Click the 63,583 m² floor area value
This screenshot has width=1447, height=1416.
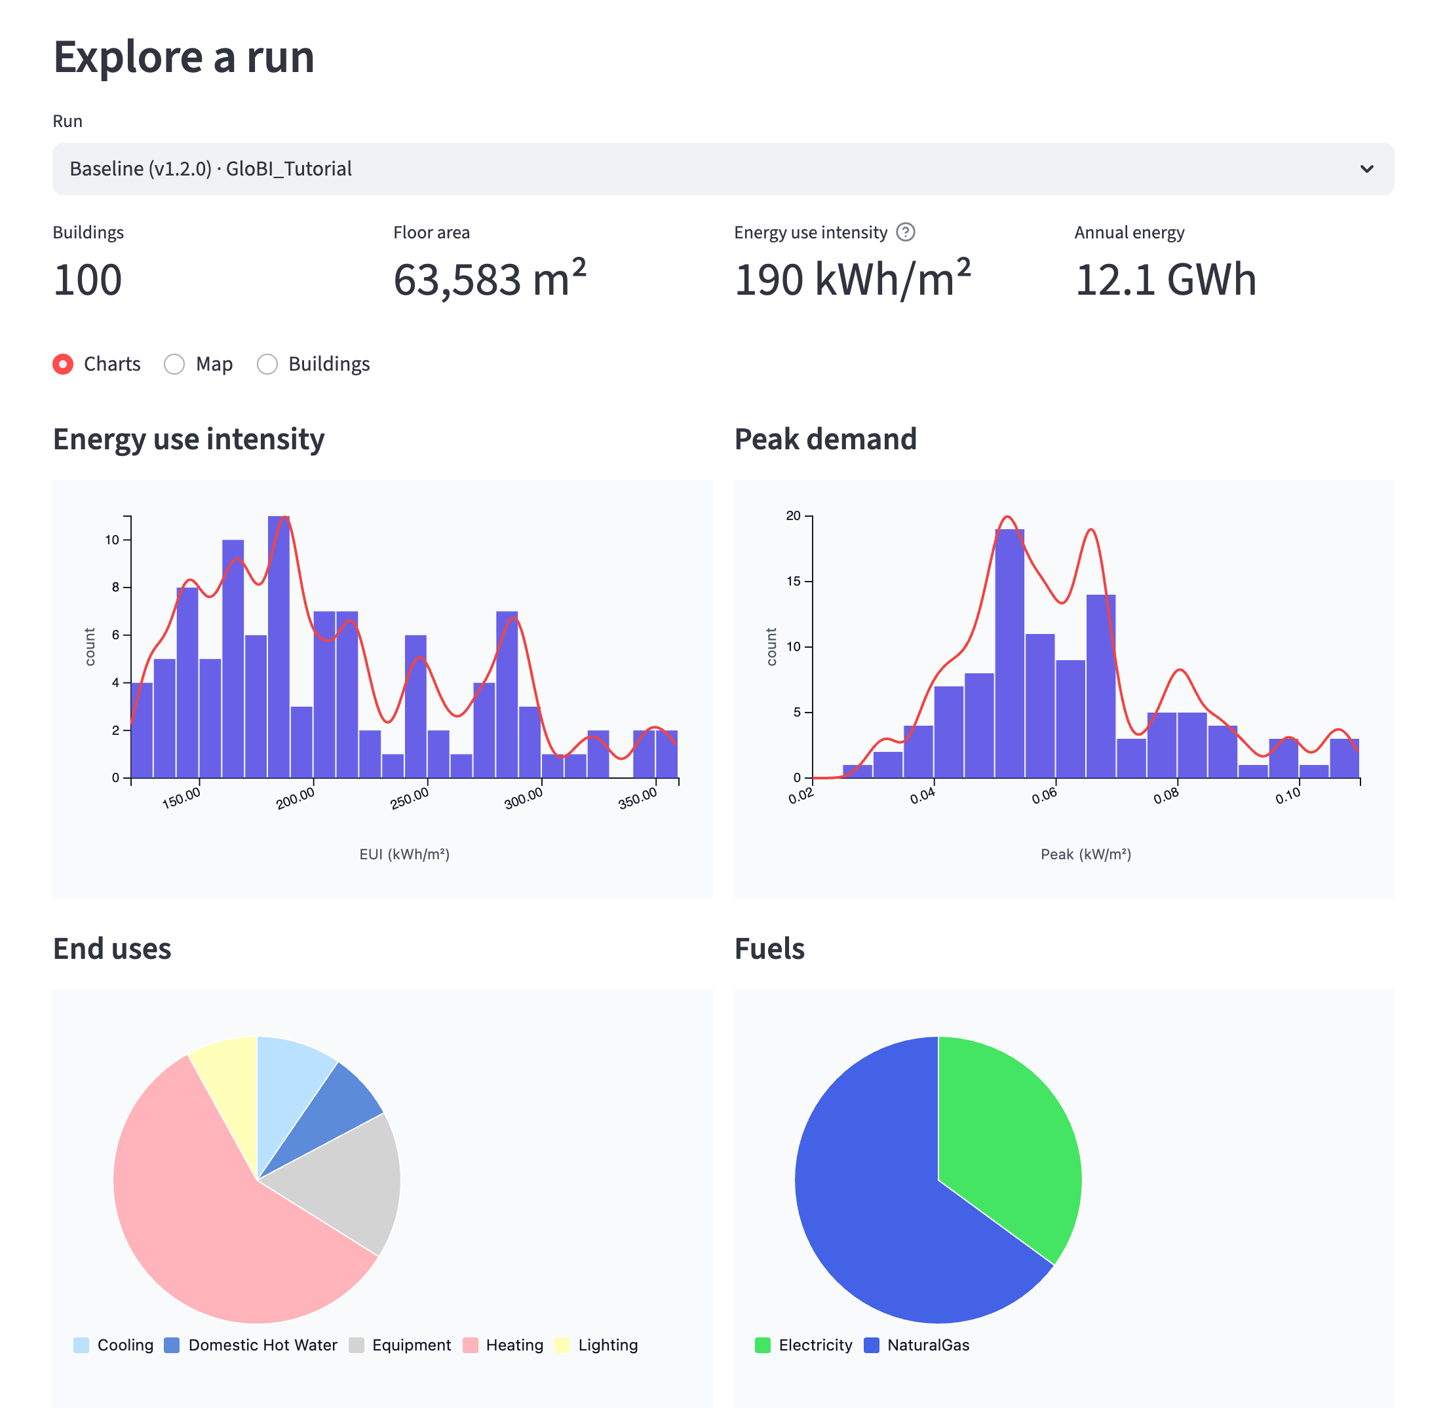[x=490, y=279]
